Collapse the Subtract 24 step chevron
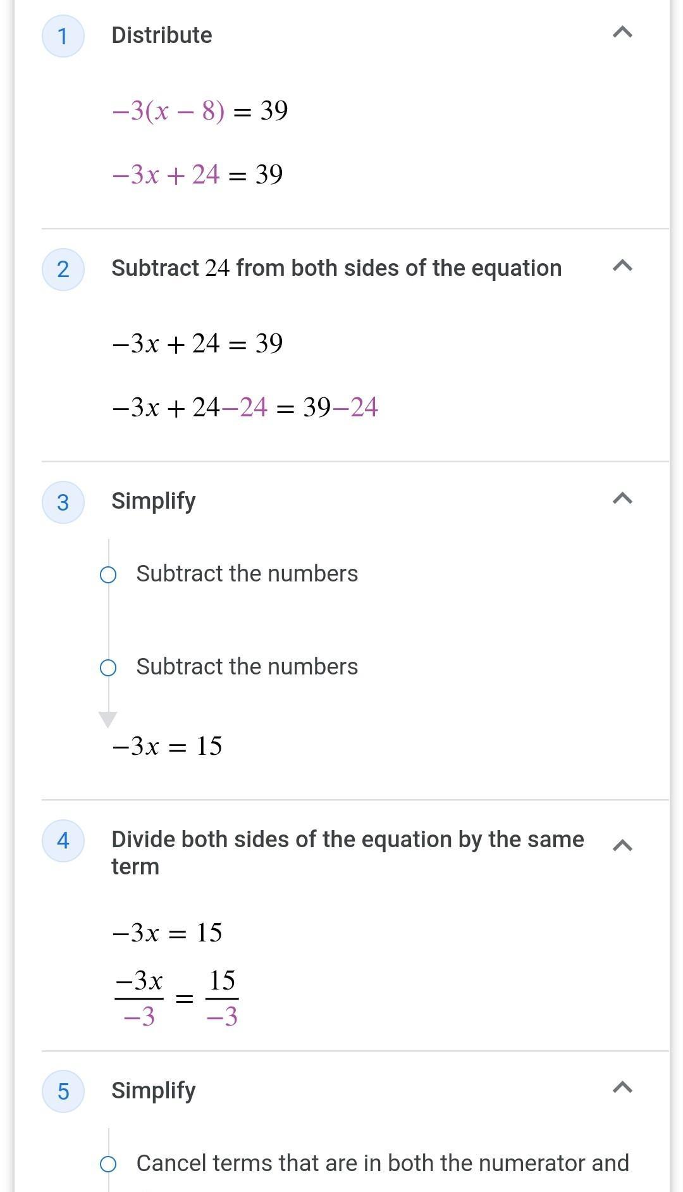The width and height of the screenshot is (683, 1192). [x=622, y=266]
